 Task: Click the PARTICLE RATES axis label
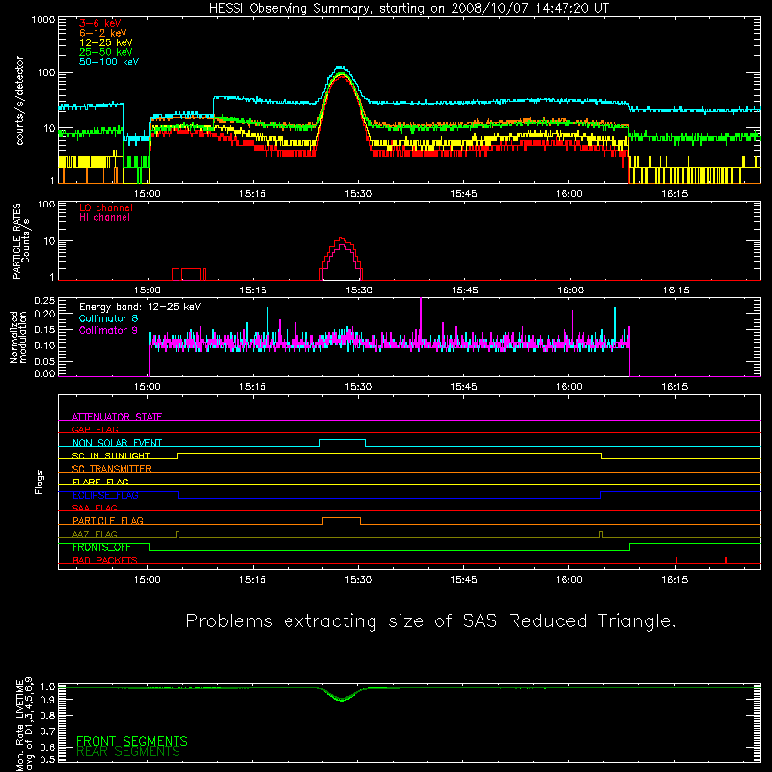(x=20, y=241)
